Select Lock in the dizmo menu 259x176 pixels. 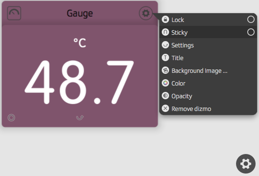208,20
